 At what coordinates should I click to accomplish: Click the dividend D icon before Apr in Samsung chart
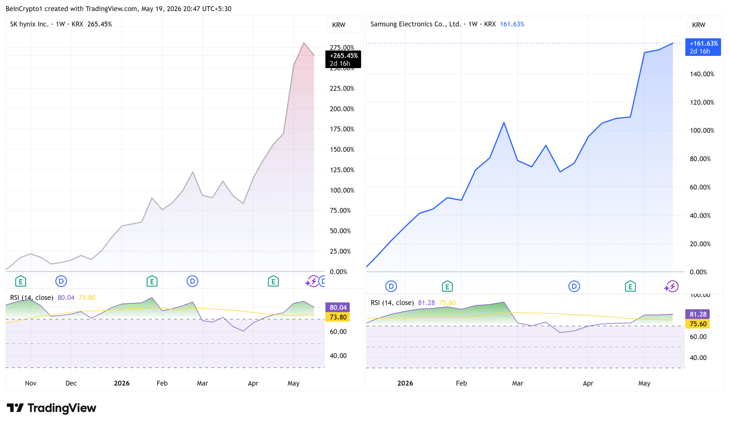[574, 286]
